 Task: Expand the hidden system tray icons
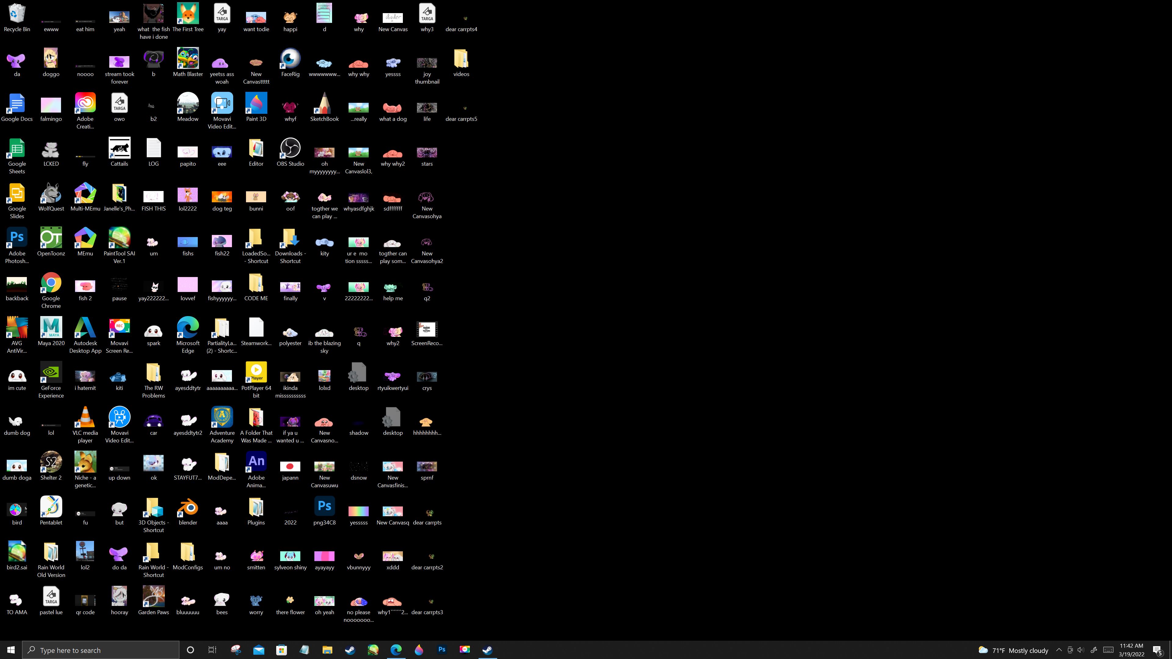(1059, 650)
